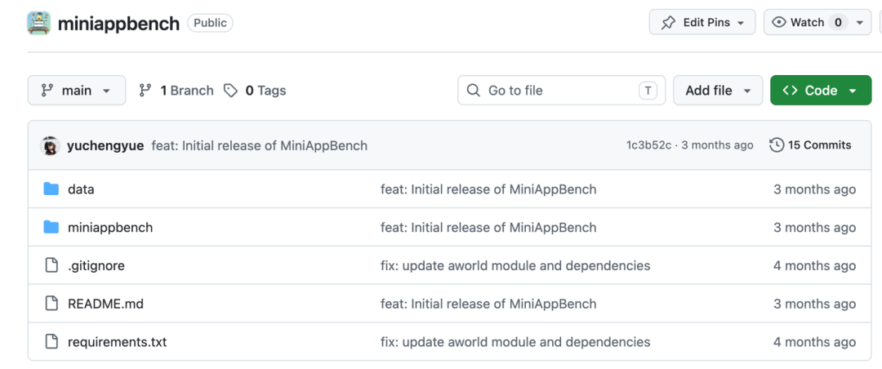Click the code brackets icon on Code button
Viewport: 882px width, 369px height.
pyautogui.click(x=791, y=91)
